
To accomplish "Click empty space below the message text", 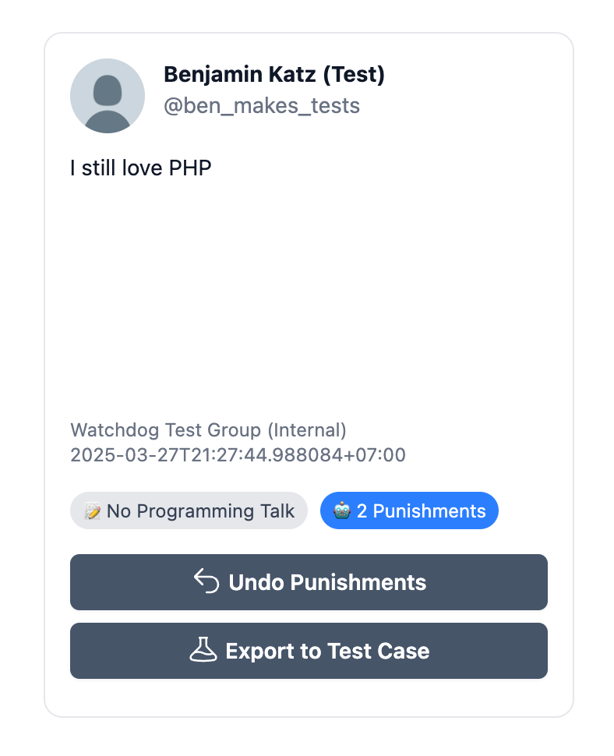I will click(308, 296).
